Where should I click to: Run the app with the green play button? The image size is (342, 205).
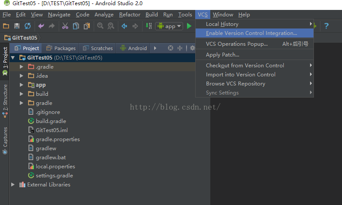click(x=189, y=26)
